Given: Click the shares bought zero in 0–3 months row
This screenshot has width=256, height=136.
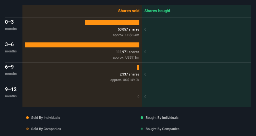Looking at the screenshot, I should click(145, 29).
